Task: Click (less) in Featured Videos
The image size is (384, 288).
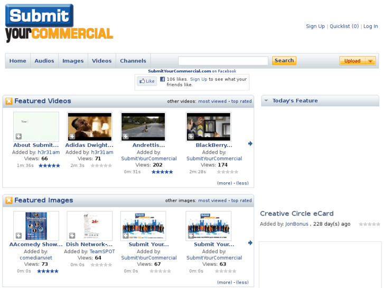Action: coord(242,183)
